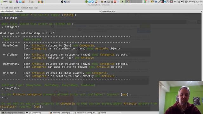Open the system Menu button in the panel

point(4,2)
